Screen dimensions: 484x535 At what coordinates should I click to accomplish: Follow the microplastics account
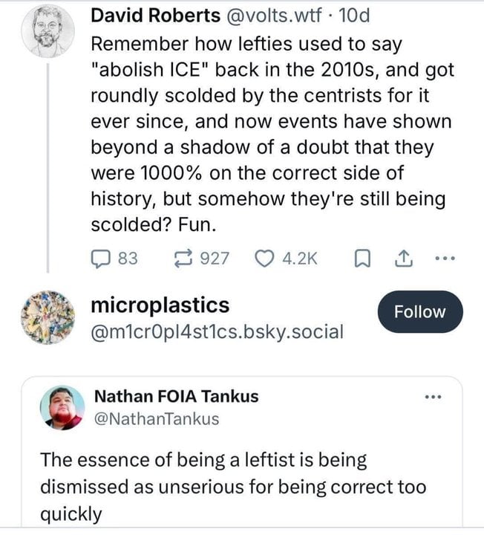[x=419, y=312]
